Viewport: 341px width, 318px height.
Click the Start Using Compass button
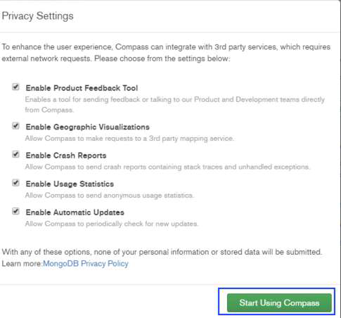coord(279,303)
